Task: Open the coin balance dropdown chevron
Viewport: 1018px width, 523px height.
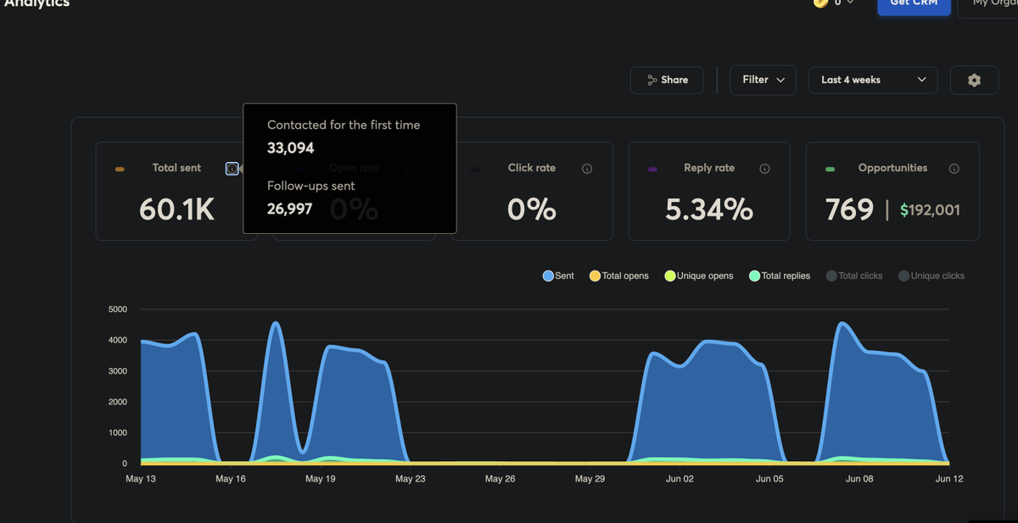Action: 850,3
